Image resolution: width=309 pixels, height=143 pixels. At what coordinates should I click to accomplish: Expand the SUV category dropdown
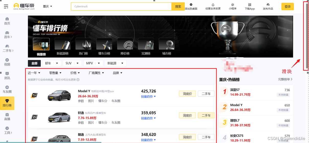[x=72, y=63]
